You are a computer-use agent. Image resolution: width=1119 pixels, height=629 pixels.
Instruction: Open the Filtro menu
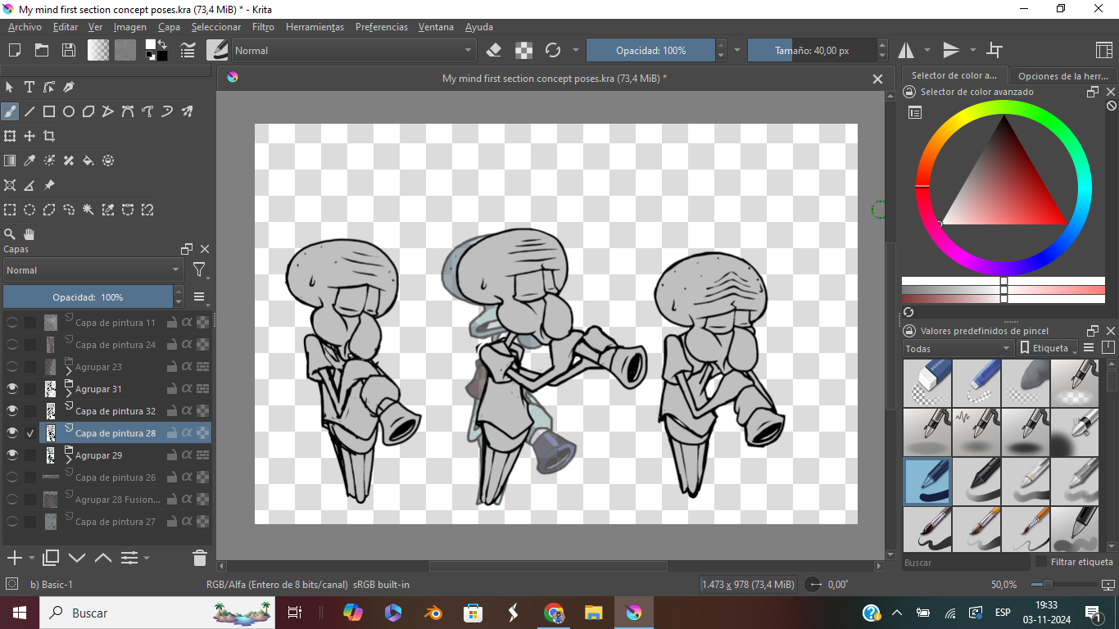pyautogui.click(x=263, y=27)
